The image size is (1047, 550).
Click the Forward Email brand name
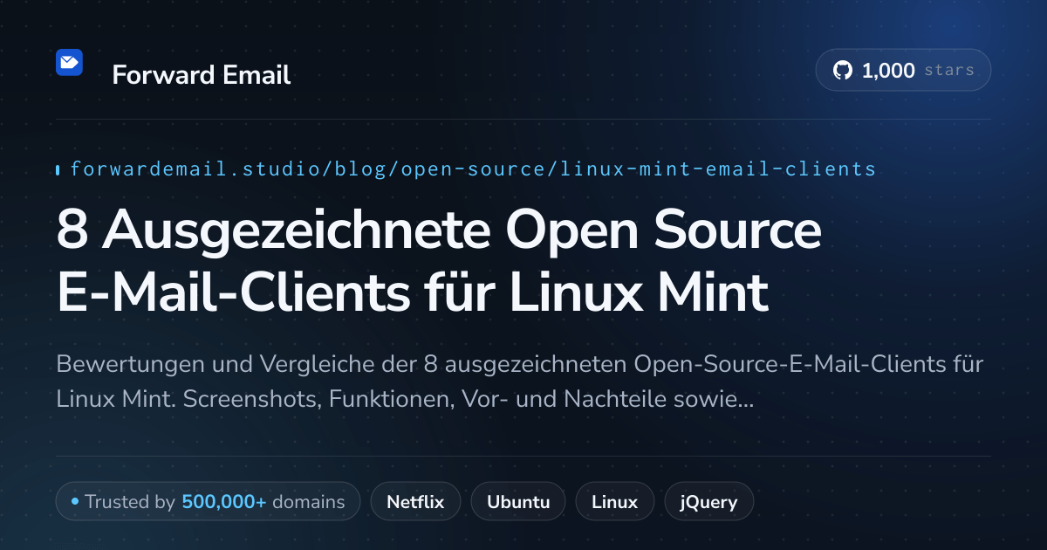[202, 75]
